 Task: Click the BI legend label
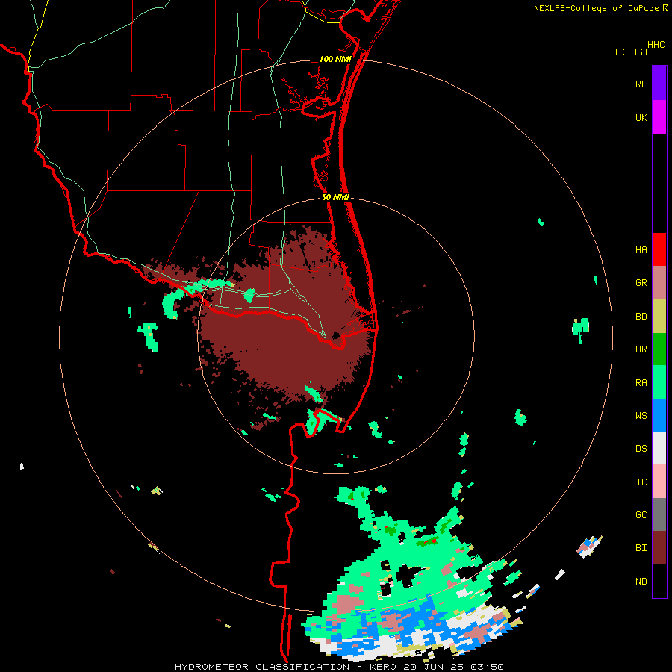(641, 548)
